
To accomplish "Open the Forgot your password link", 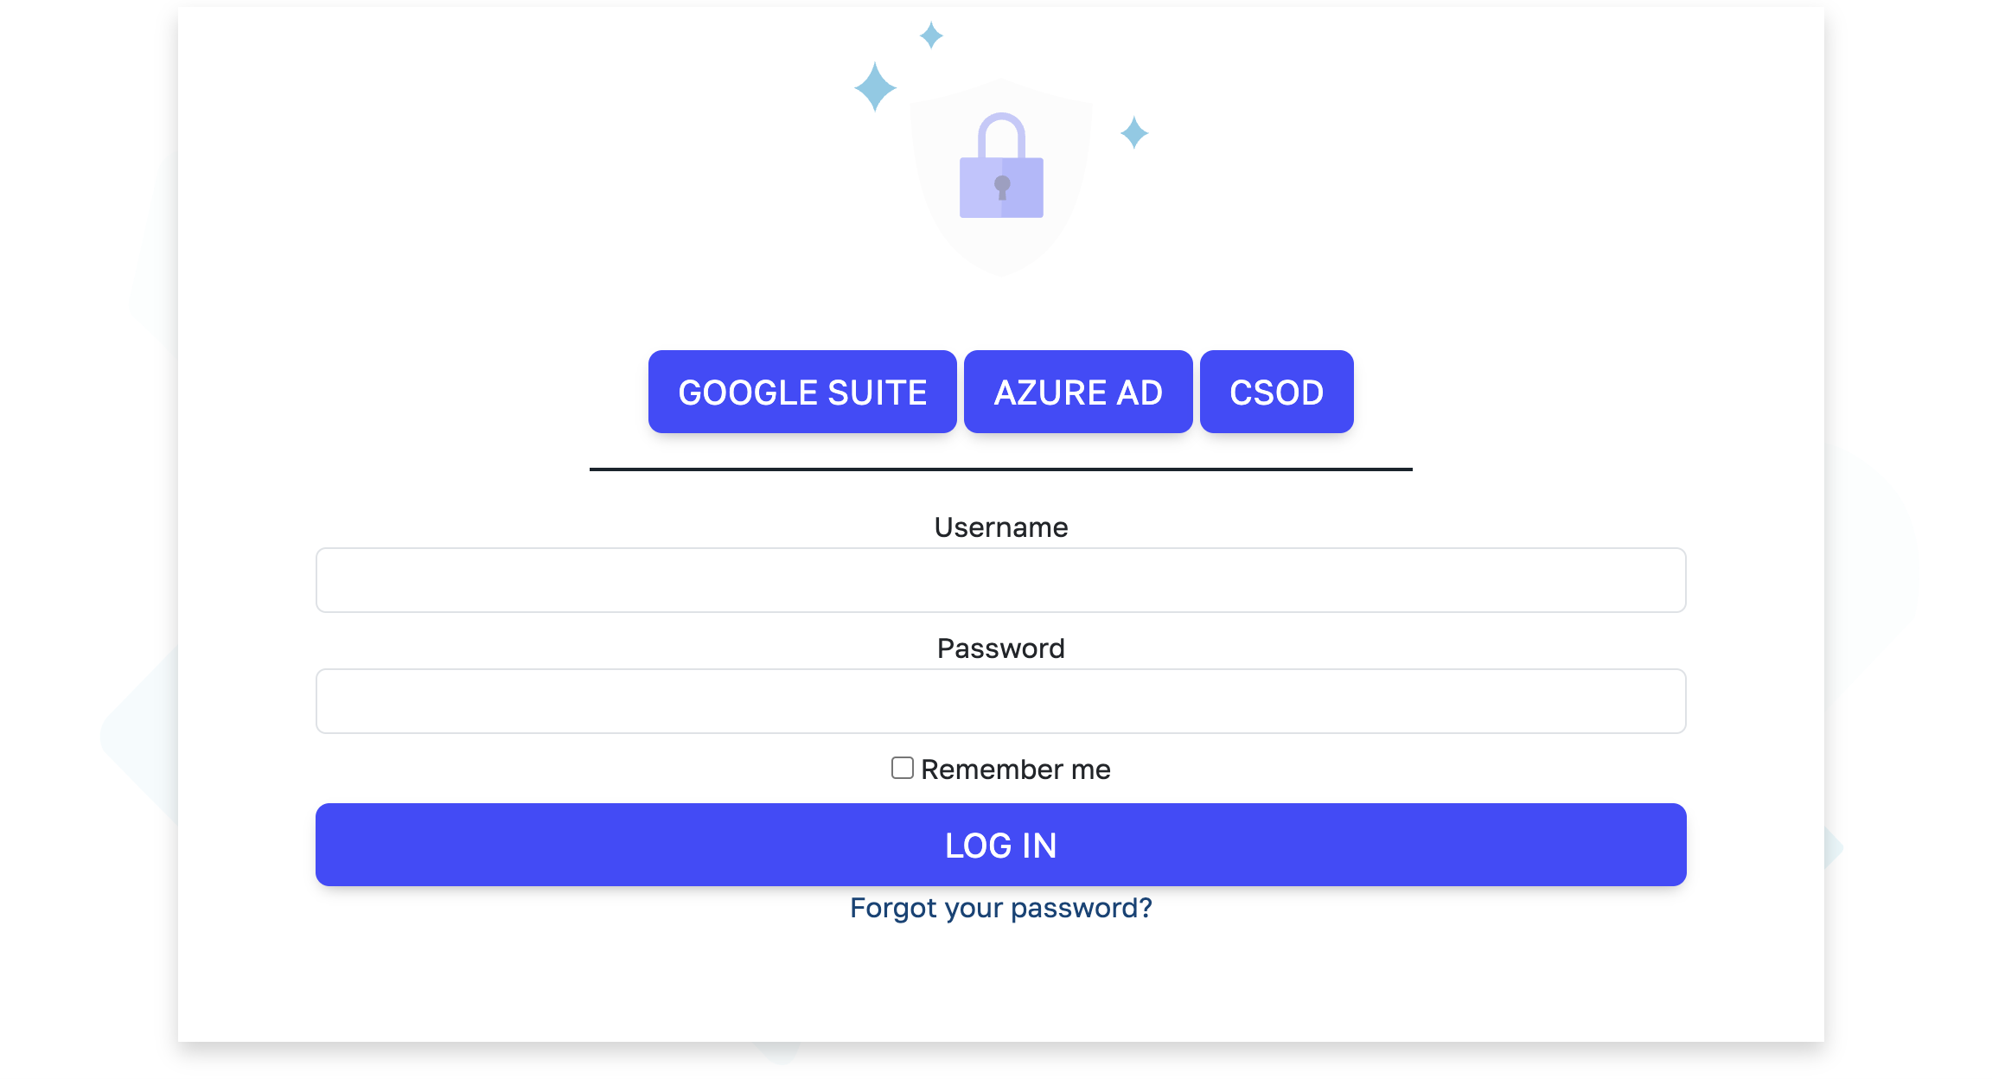I will (x=1001, y=908).
